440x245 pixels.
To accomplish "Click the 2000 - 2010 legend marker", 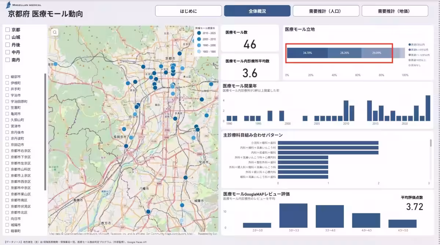I will (x=199, y=39).
